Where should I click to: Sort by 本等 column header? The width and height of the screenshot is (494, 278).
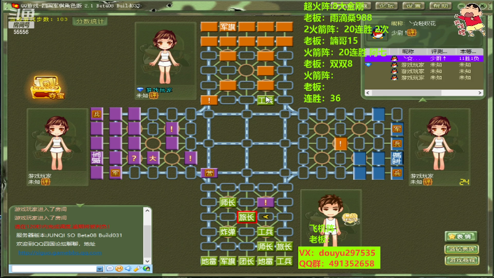[x=469, y=51]
